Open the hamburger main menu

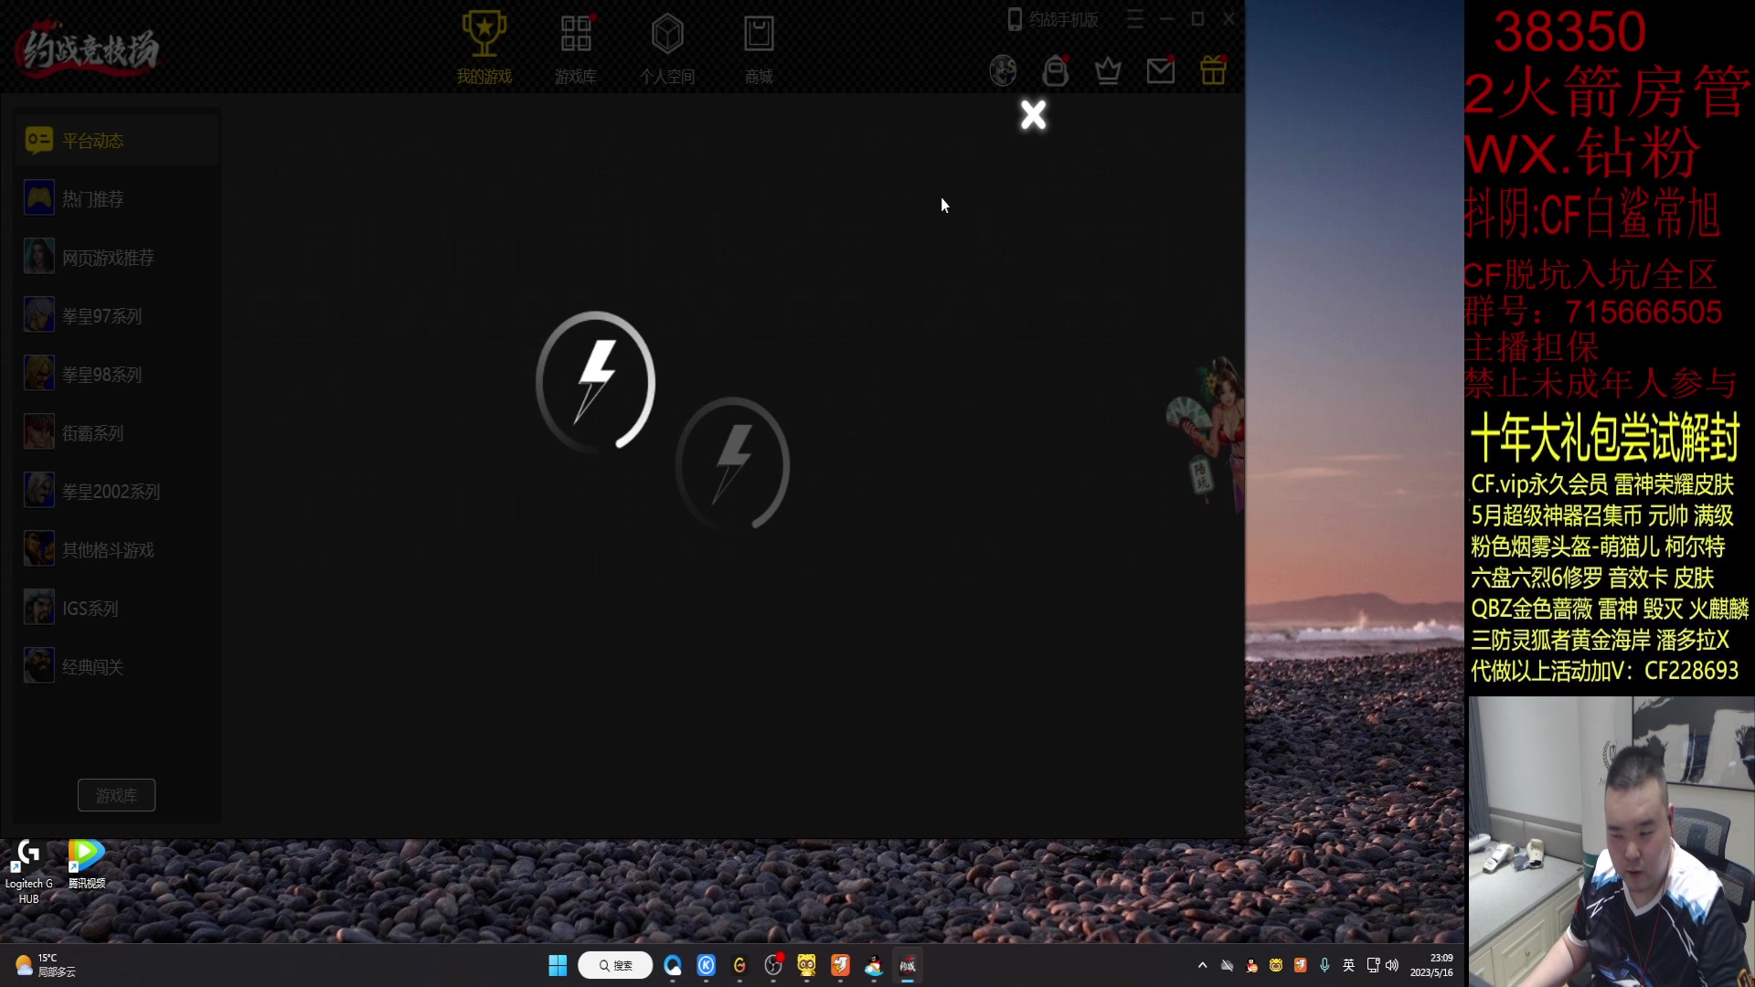(x=1134, y=19)
